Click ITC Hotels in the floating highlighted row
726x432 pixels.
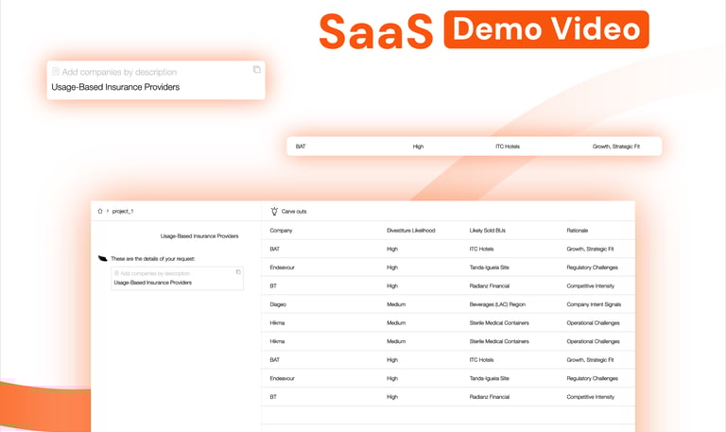508,147
